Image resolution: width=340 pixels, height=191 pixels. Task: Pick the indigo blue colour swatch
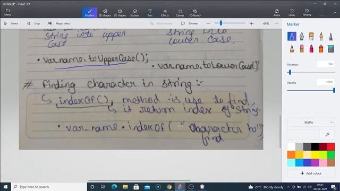click(x=307, y=163)
